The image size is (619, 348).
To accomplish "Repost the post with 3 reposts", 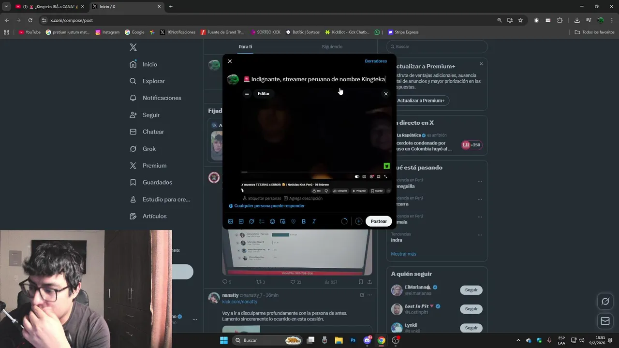I will [260, 282].
